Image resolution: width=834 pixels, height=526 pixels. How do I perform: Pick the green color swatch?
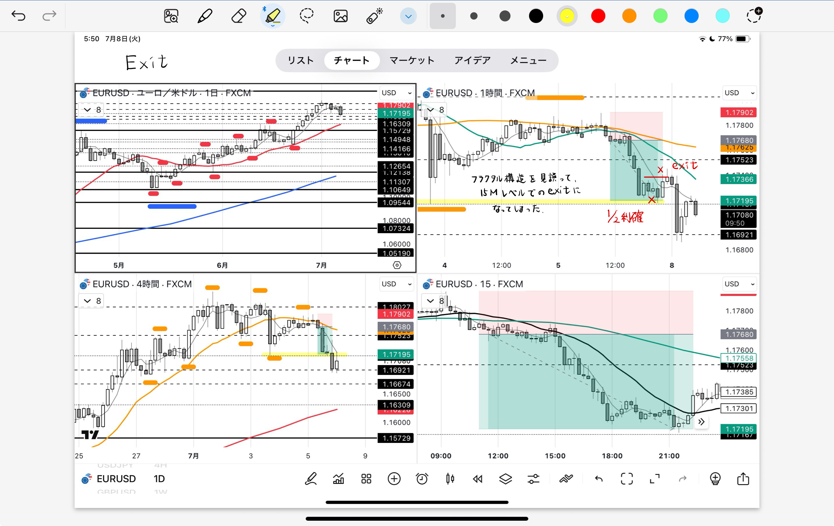pos(660,16)
